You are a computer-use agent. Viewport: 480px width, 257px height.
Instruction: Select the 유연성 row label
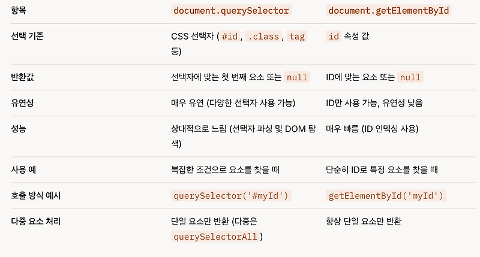(22, 102)
